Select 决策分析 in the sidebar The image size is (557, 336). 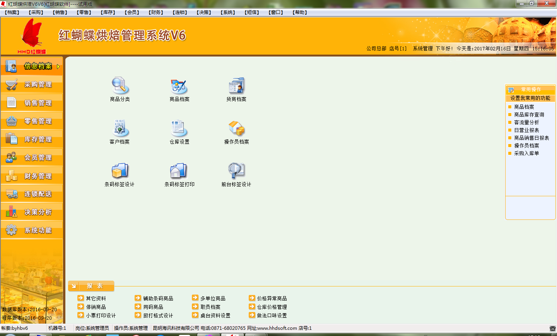point(32,212)
